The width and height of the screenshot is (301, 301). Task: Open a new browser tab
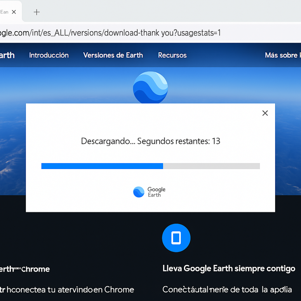(x=36, y=12)
